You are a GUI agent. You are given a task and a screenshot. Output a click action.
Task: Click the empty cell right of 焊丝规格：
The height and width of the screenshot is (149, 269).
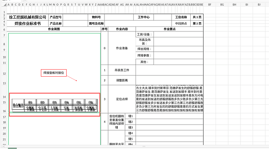[179, 49]
